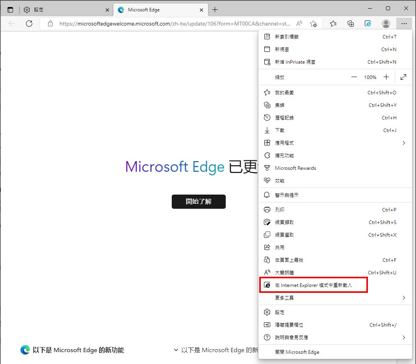The image size is (416, 364).
Task: Reload in Internet Explorer mode menu item
Action: pyautogui.click(x=335, y=285)
